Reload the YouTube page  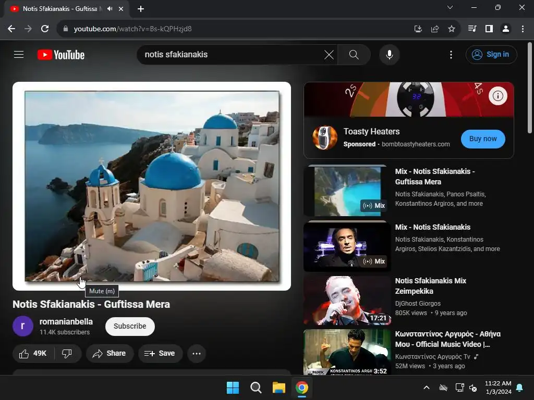(x=45, y=29)
